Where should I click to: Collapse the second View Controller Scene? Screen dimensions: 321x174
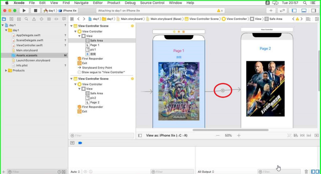71,79
